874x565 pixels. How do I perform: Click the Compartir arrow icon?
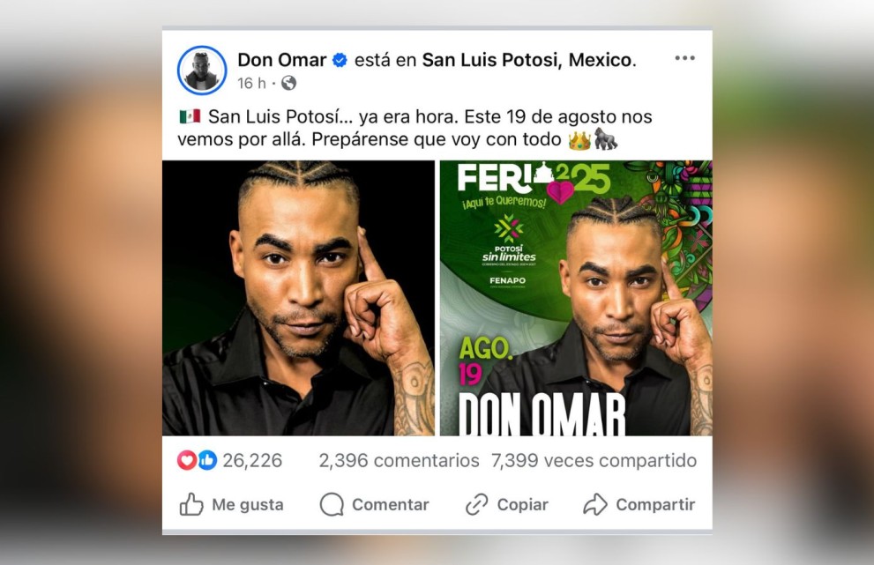click(x=594, y=504)
